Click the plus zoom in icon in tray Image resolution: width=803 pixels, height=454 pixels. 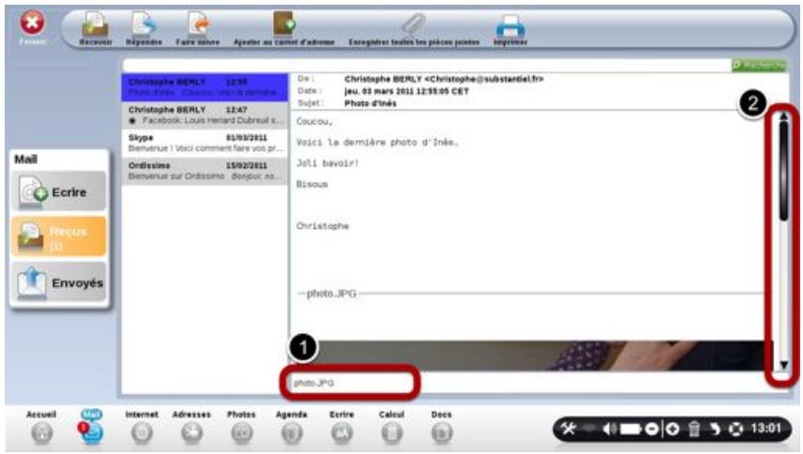coord(673,429)
